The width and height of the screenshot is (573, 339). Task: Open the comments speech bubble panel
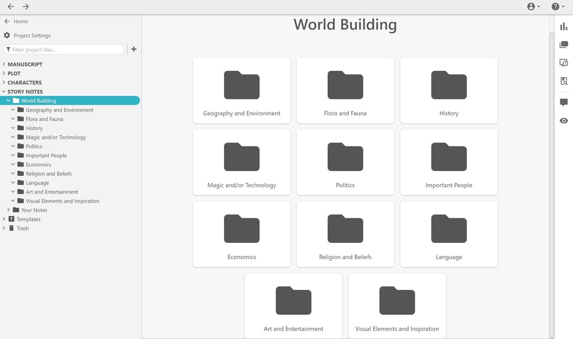pos(564,102)
